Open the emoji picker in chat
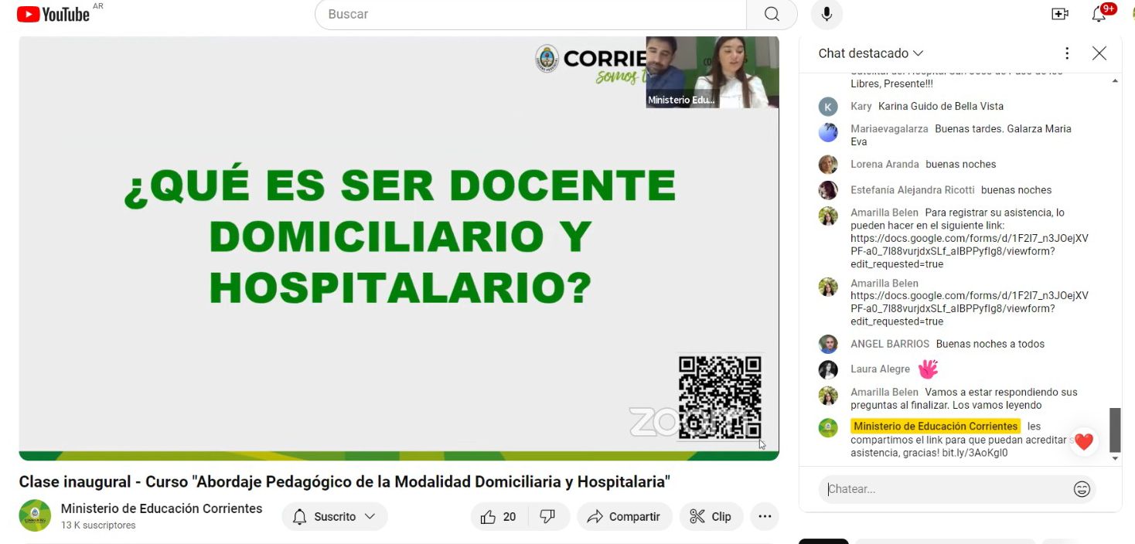The width and height of the screenshot is (1135, 544). (1082, 489)
